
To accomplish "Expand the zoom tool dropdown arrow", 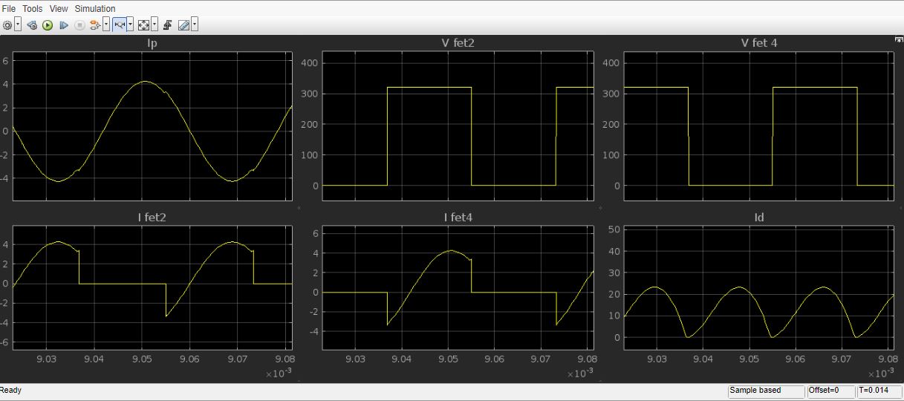I will pyautogui.click(x=130, y=25).
